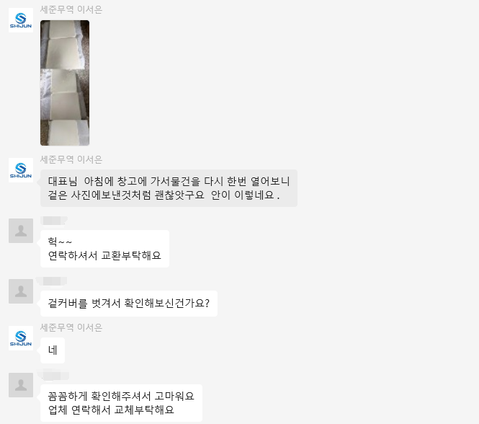Click the blurred sender name above '겉커버를 벗겨서'
Image resolution: width=479 pixels, height=424 pixels.
pos(51,281)
